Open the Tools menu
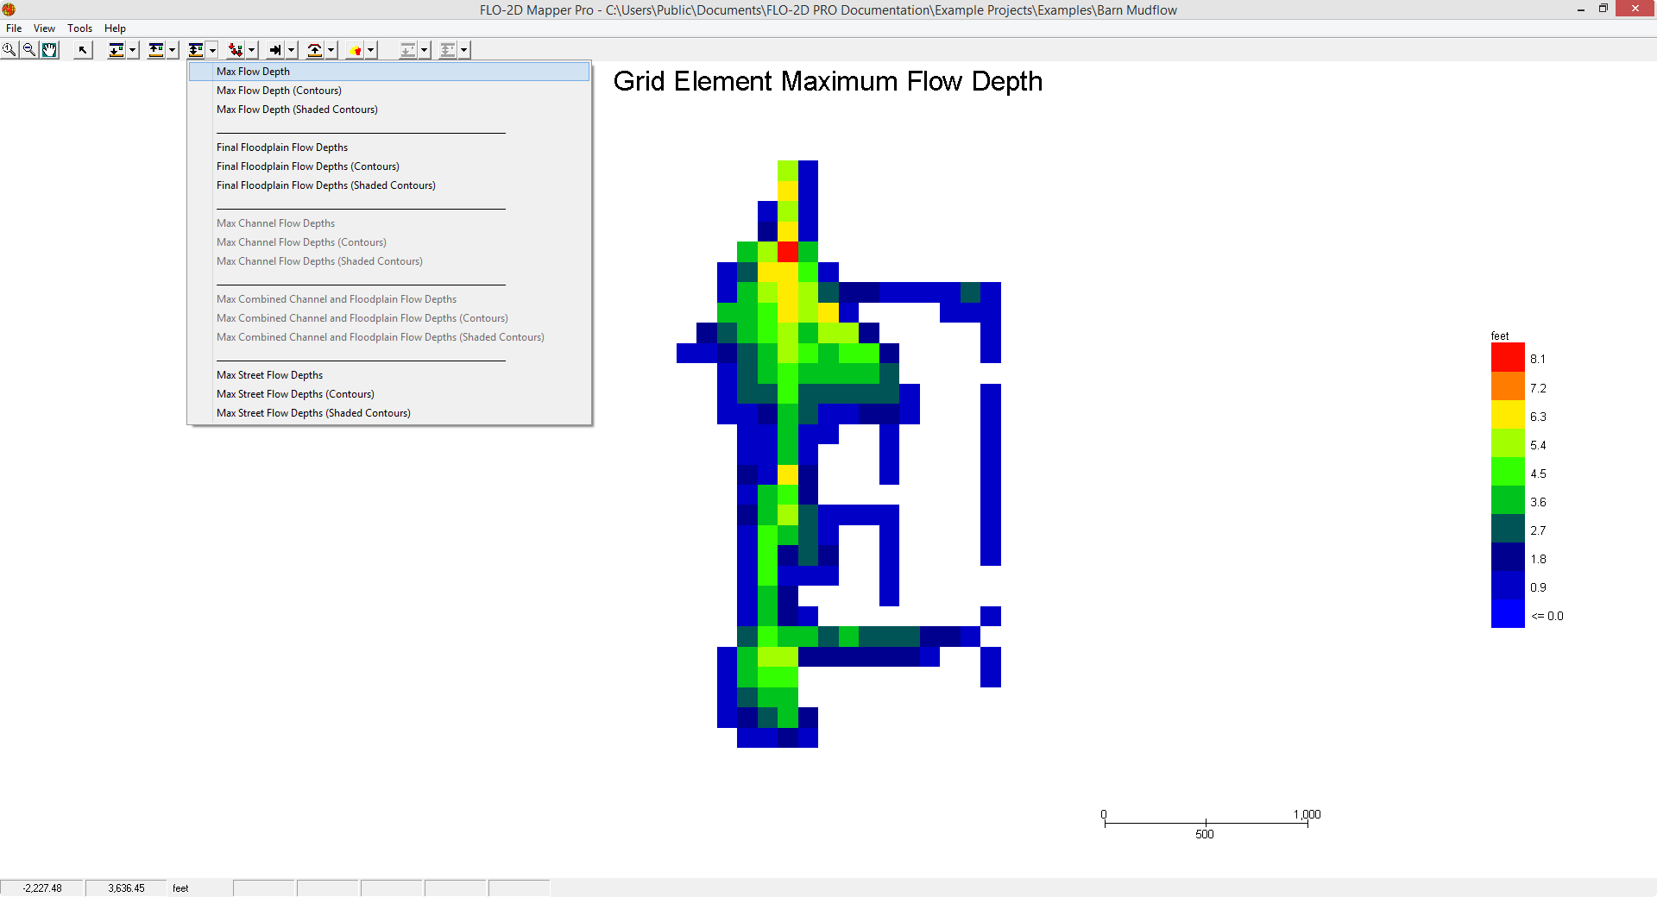1657x897 pixels. pyautogui.click(x=79, y=28)
